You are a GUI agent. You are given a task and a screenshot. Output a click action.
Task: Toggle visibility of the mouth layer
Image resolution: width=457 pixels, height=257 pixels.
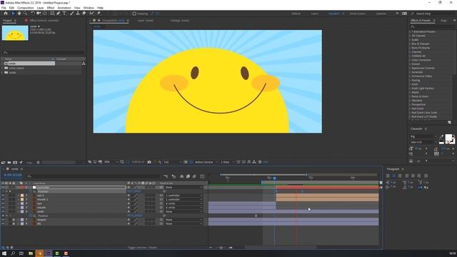(x=3, y=208)
